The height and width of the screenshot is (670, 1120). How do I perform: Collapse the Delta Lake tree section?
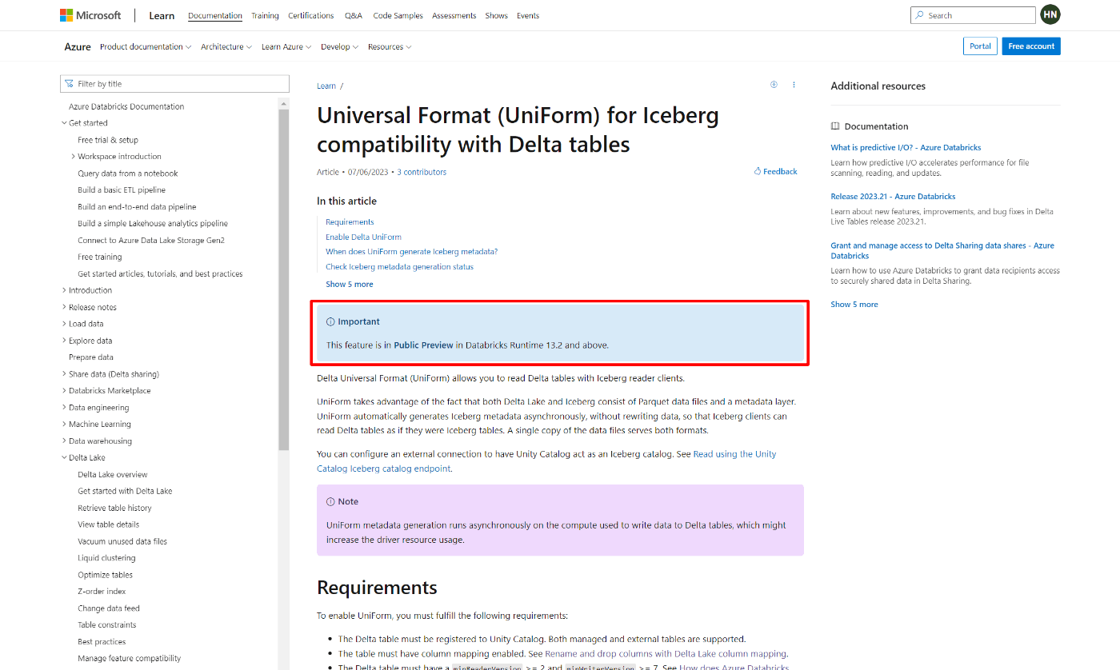pos(63,457)
